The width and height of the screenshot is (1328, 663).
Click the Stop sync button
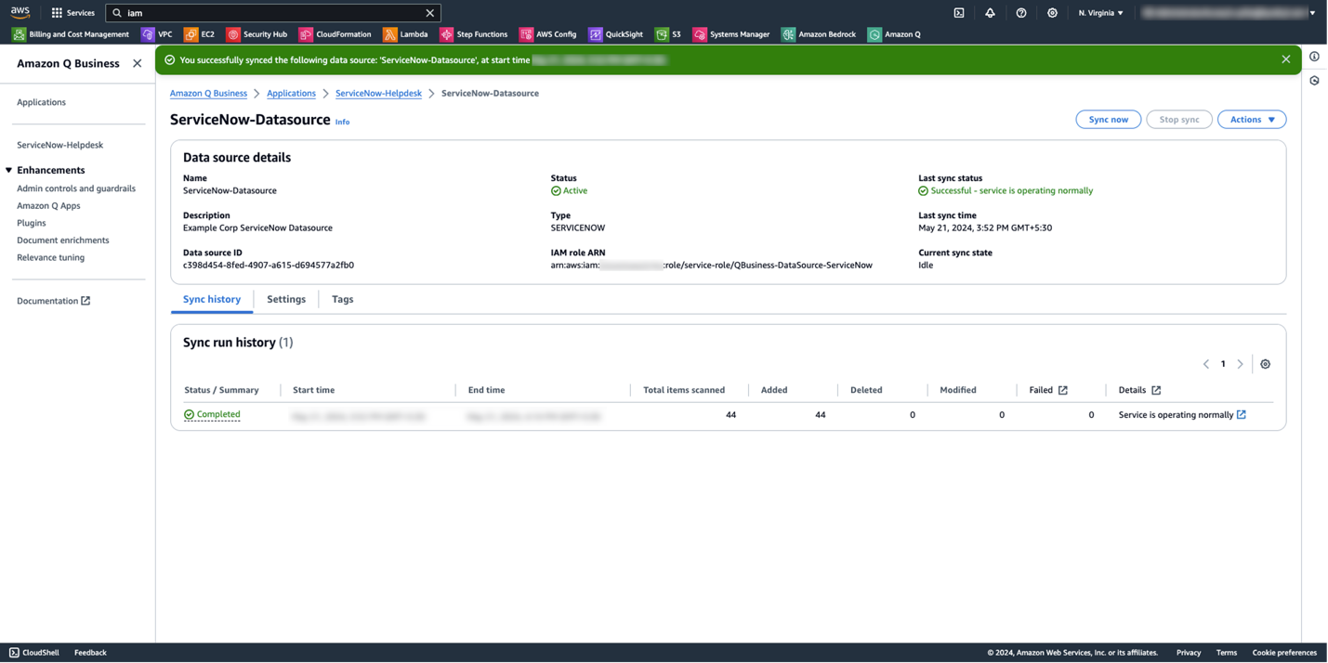point(1179,120)
